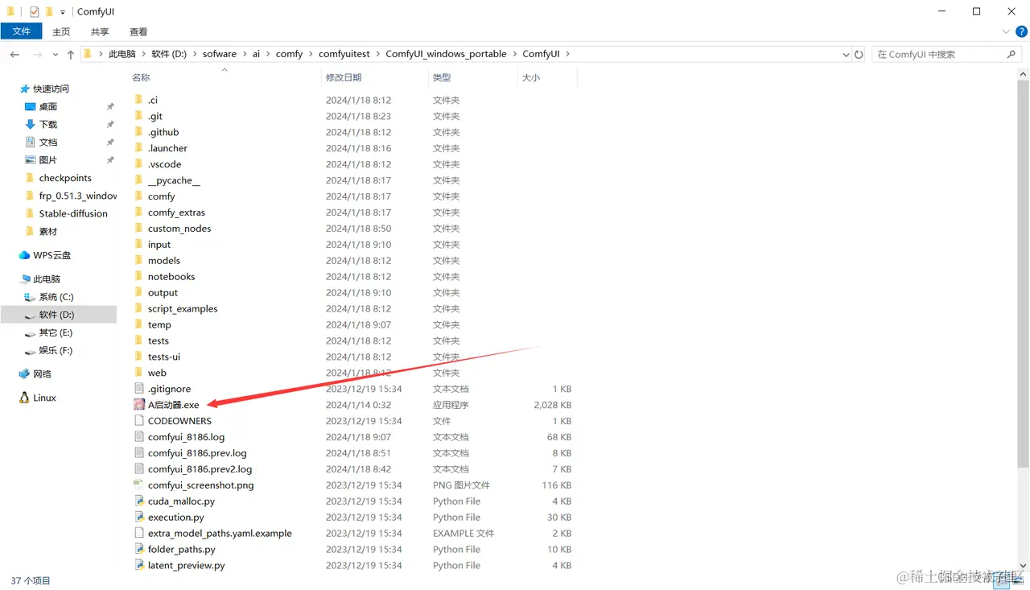Select Linux in the navigation pane

pos(44,398)
